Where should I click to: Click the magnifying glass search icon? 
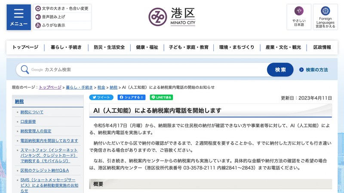(x=25, y=69)
